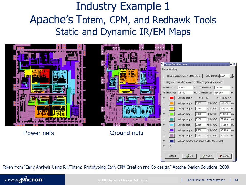The width and height of the screenshot is (246, 185).
Task: Click the Default button
Action: [172, 156]
